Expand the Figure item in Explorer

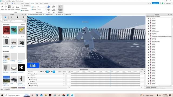pyautogui.click(x=148, y=30)
